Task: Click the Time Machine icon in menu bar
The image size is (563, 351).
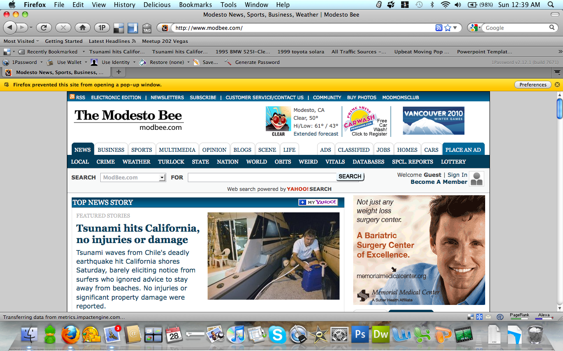Action: click(x=419, y=5)
